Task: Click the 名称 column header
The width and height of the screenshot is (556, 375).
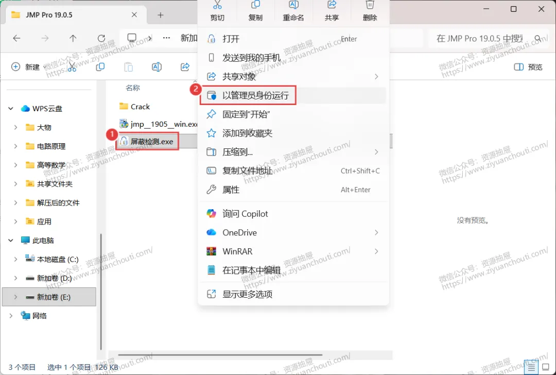Action: tap(133, 88)
